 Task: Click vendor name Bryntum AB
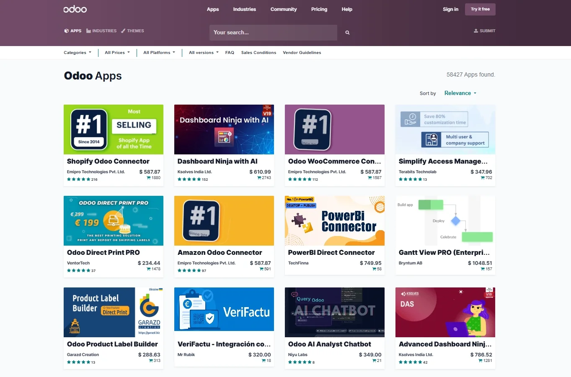pos(411,263)
